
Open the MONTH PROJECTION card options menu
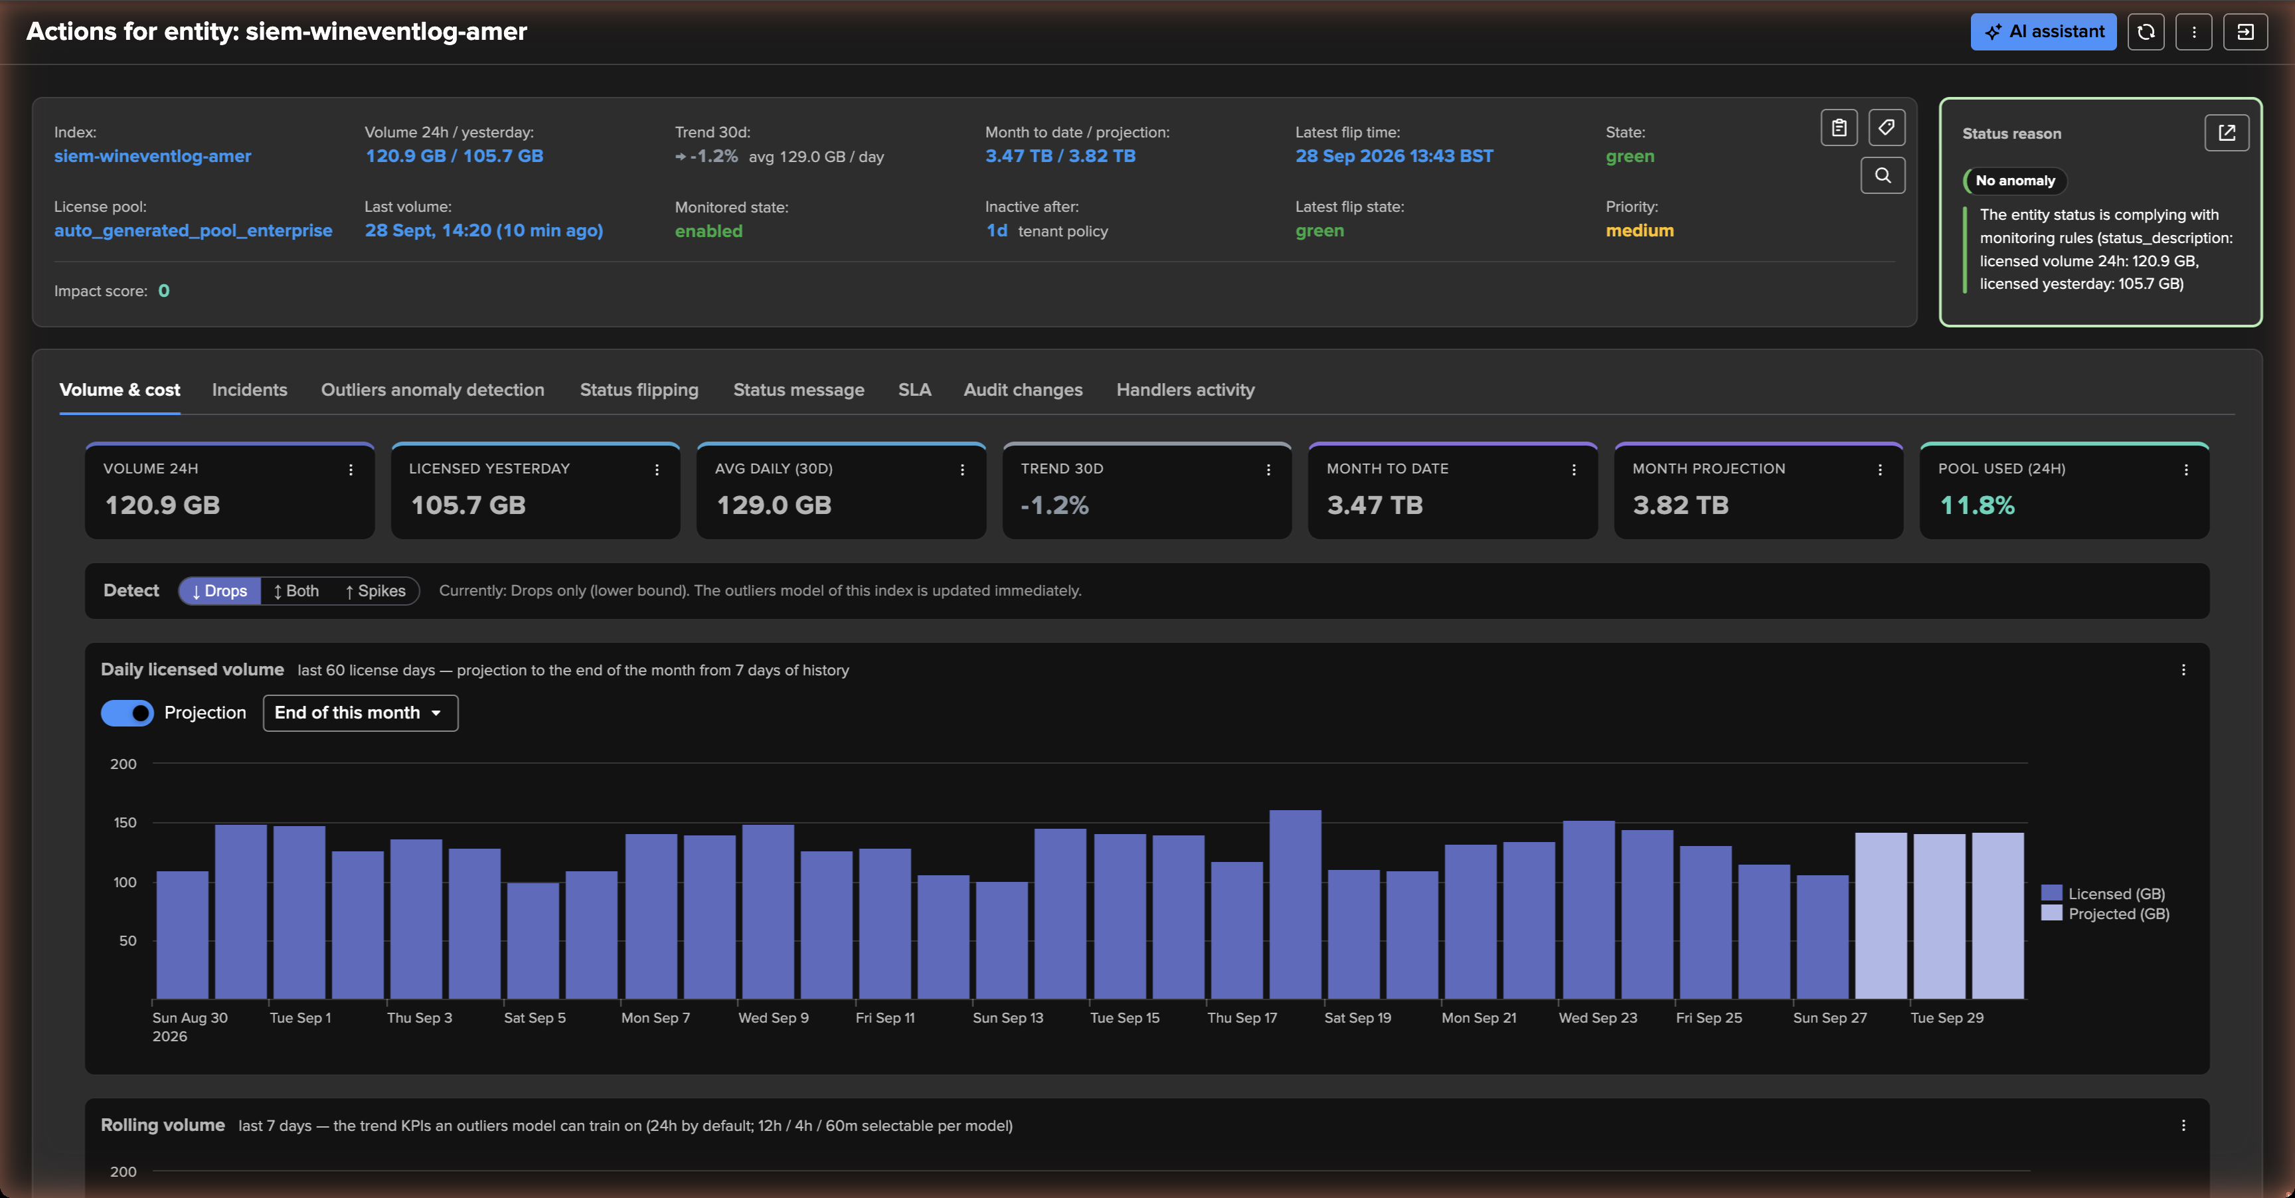click(1880, 470)
